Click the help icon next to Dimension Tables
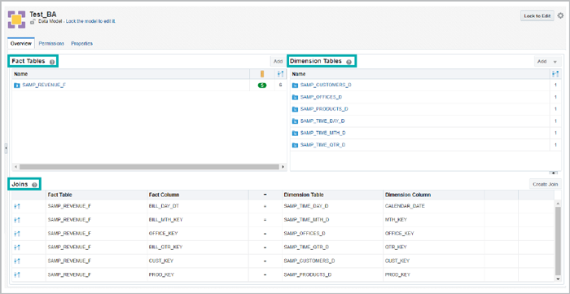 pos(349,62)
